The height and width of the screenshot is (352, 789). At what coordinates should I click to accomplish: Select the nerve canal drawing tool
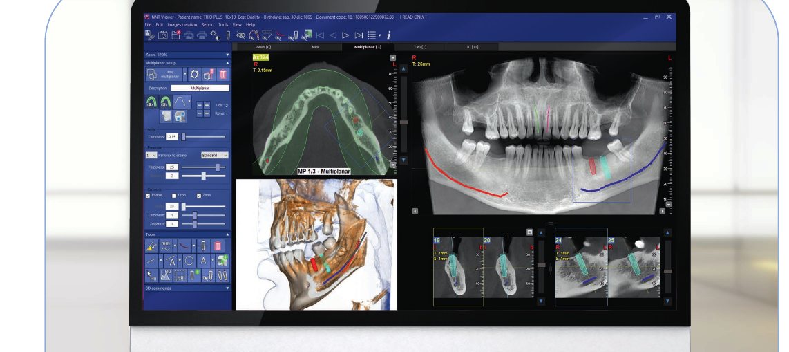(184, 246)
